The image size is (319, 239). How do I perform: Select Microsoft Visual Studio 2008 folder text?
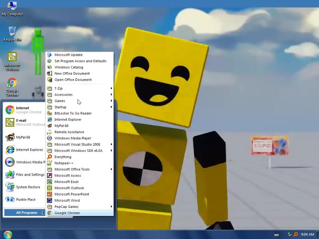pos(77,144)
